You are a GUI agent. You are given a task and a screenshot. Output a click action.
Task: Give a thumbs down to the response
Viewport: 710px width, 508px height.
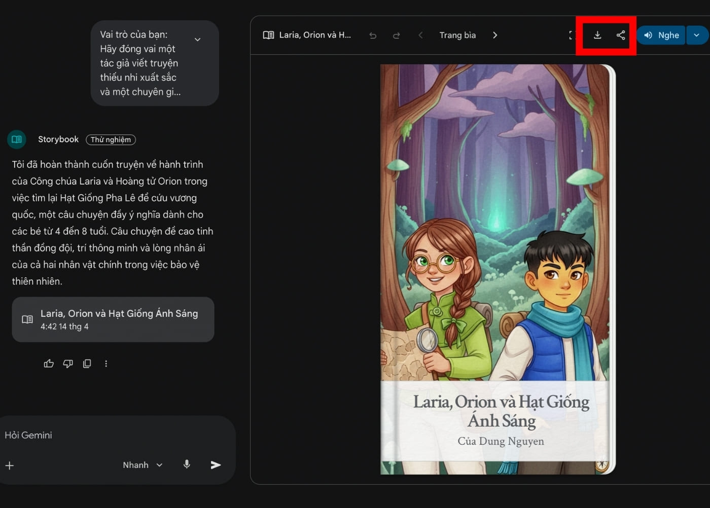tap(68, 364)
